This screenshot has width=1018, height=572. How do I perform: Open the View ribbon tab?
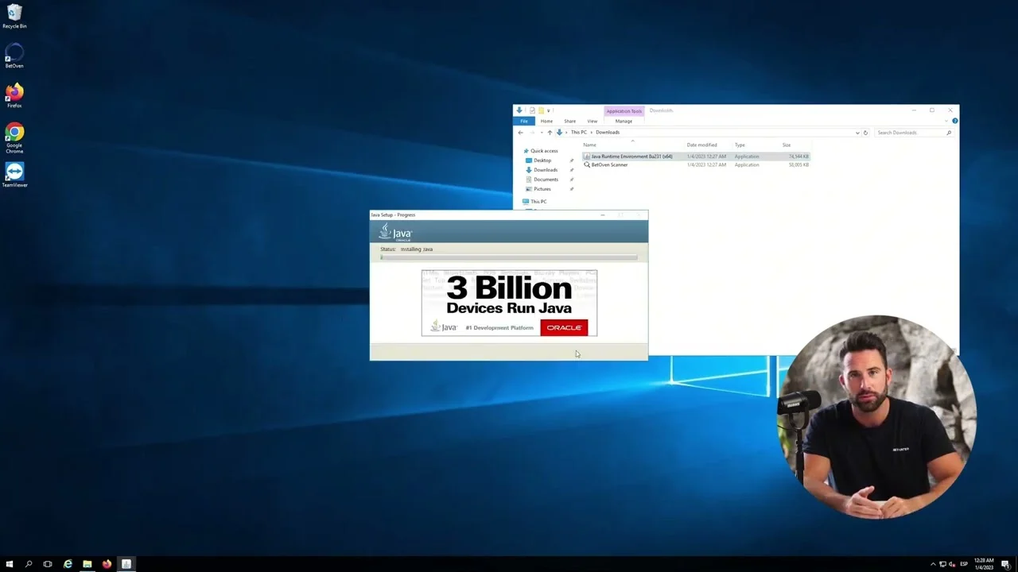tap(592, 121)
